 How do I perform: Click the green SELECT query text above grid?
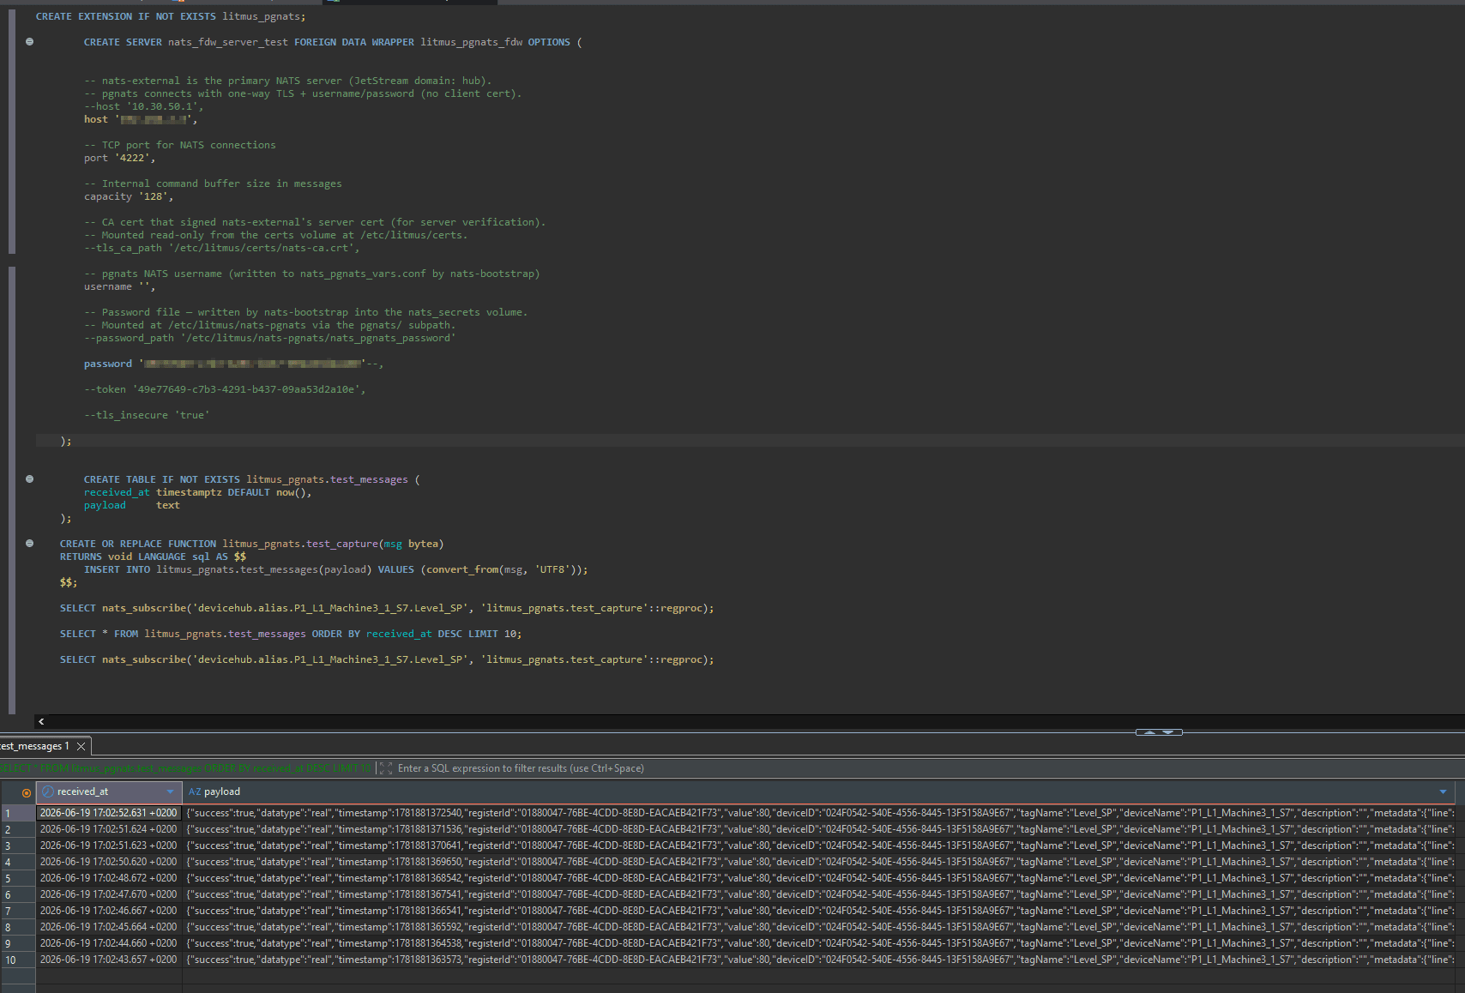pyautogui.click(x=185, y=768)
